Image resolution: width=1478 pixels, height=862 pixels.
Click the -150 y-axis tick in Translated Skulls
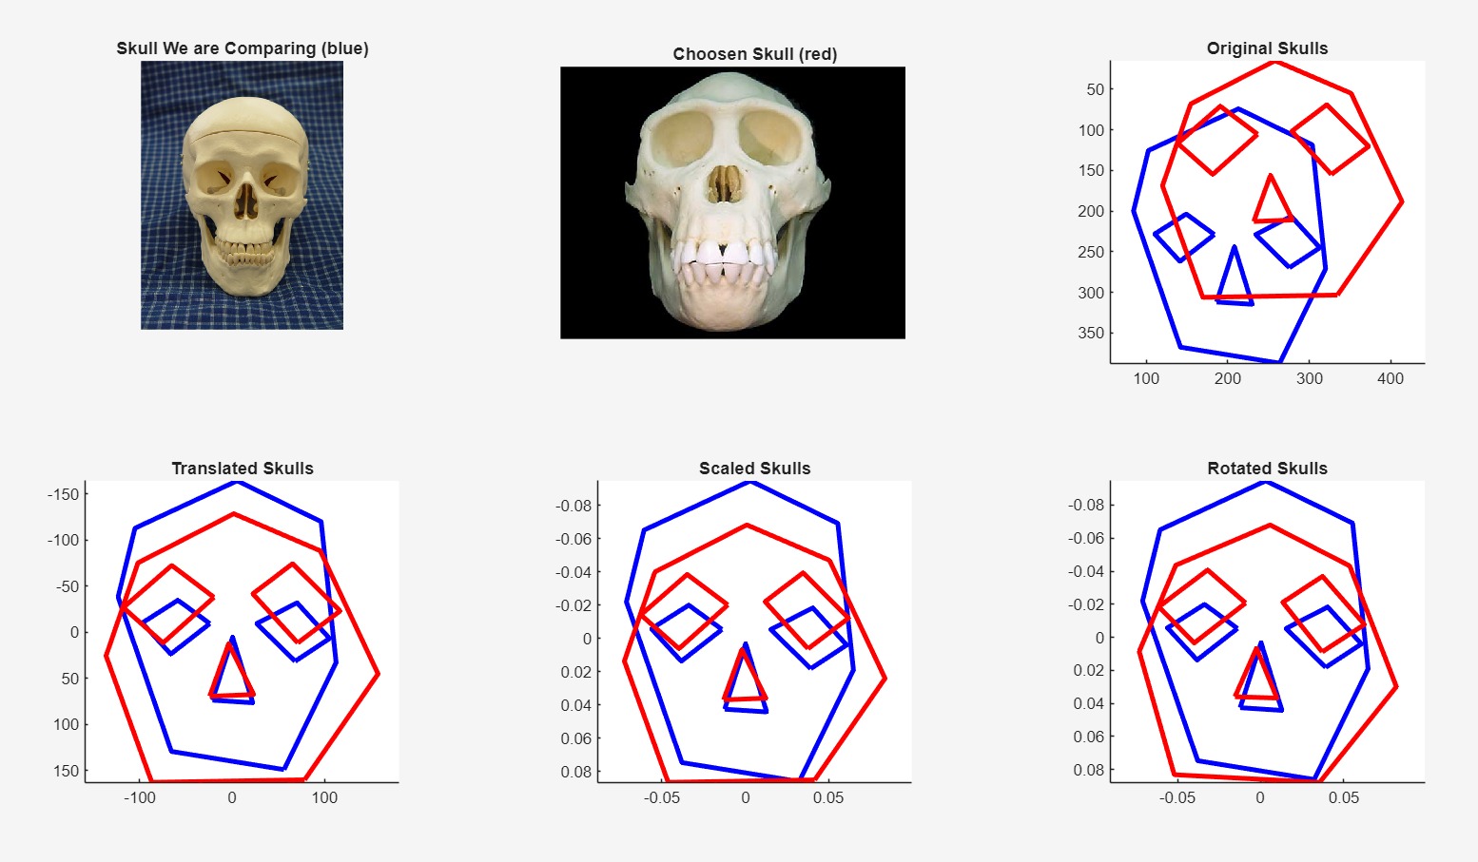(x=64, y=494)
